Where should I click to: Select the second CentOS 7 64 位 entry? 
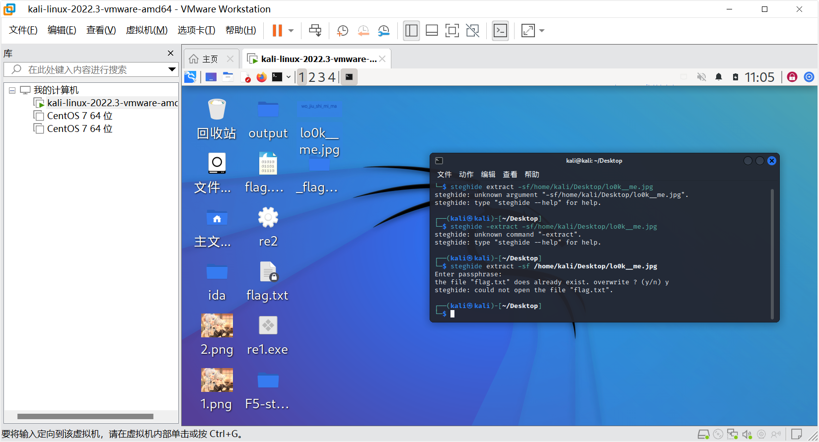click(x=73, y=128)
